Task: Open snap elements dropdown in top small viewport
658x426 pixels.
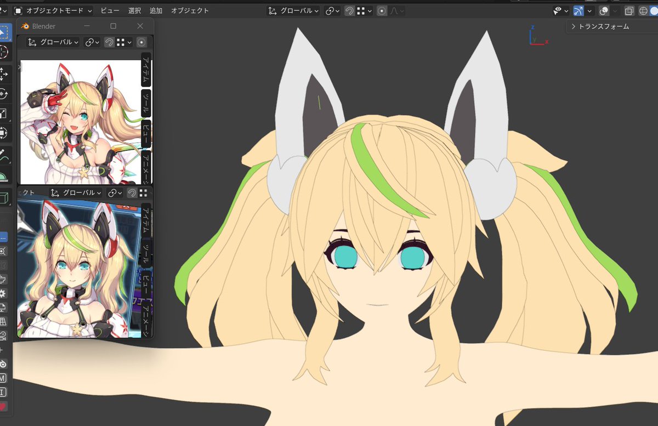Action: (x=124, y=42)
